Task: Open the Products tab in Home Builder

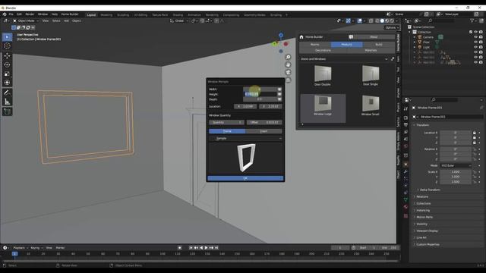Action: click(x=346, y=45)
